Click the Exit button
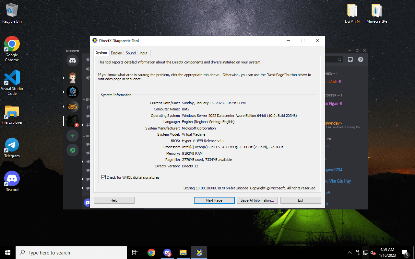 [x=301, y=200]
